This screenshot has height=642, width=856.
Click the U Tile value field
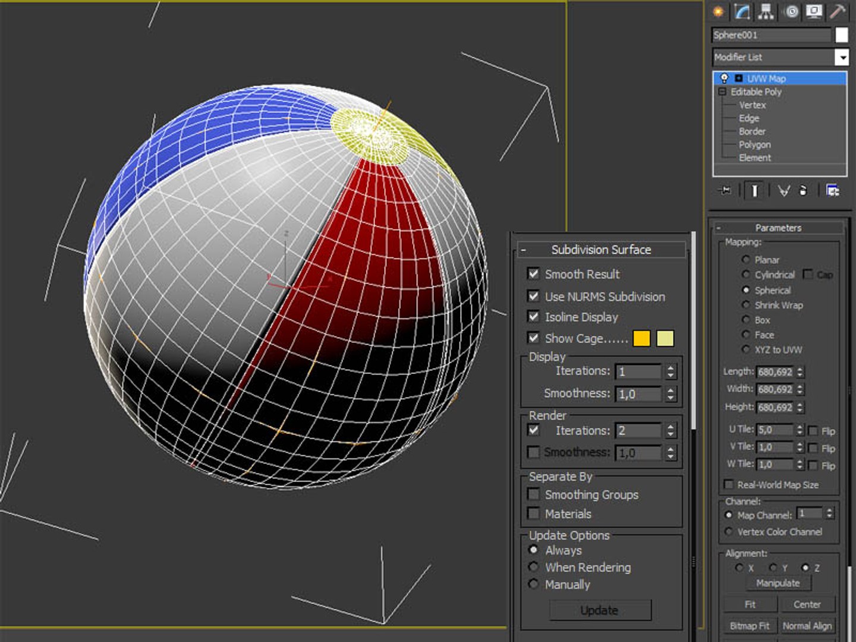point(775,429)
